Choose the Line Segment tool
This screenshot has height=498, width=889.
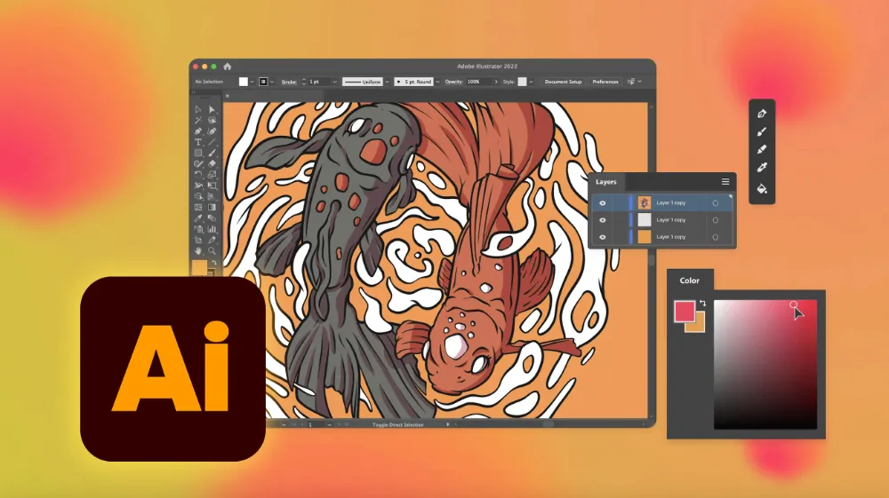[x=212, y=142]
